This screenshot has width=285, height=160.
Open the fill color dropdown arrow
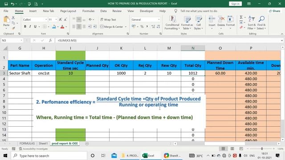point(58,27)
